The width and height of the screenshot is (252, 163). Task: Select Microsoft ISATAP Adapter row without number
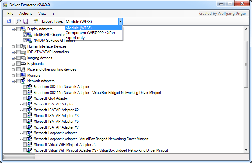click(54, 104)
